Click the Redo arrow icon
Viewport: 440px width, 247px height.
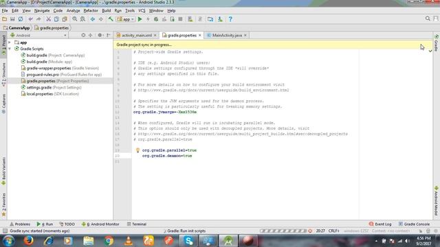pos(38,19)
